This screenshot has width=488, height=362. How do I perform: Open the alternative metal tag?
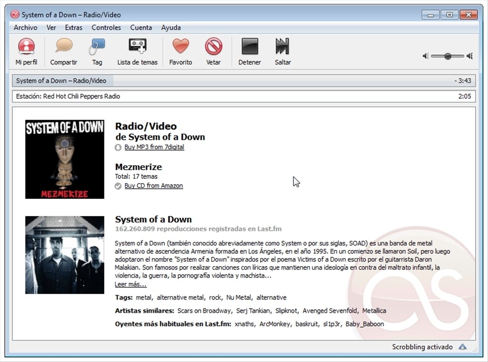click(x=180, y=298)
